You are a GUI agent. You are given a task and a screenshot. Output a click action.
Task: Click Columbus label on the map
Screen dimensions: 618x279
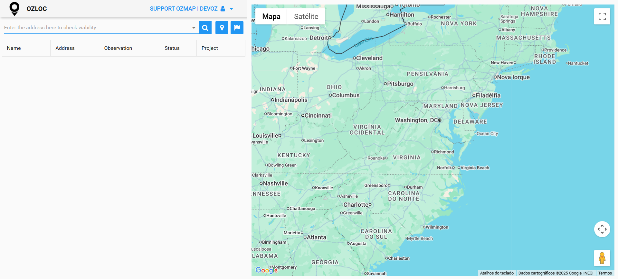(x=346, y=95)
